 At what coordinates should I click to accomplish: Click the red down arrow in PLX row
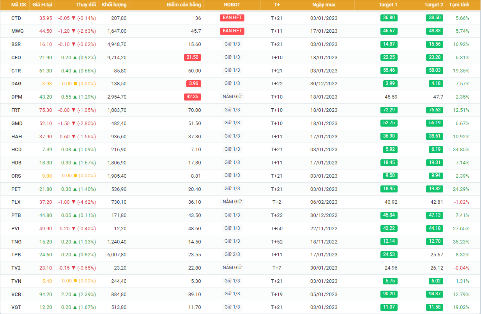(74, 202)
